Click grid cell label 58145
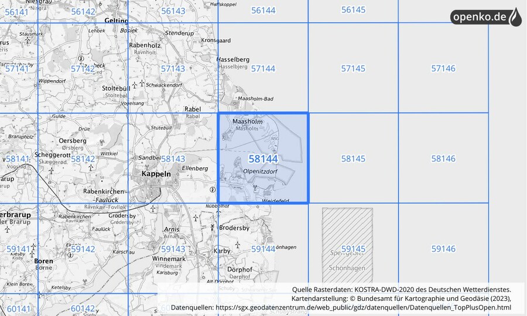Image resolution: width=527 pixels, height=316 pixels. [353, 159]
